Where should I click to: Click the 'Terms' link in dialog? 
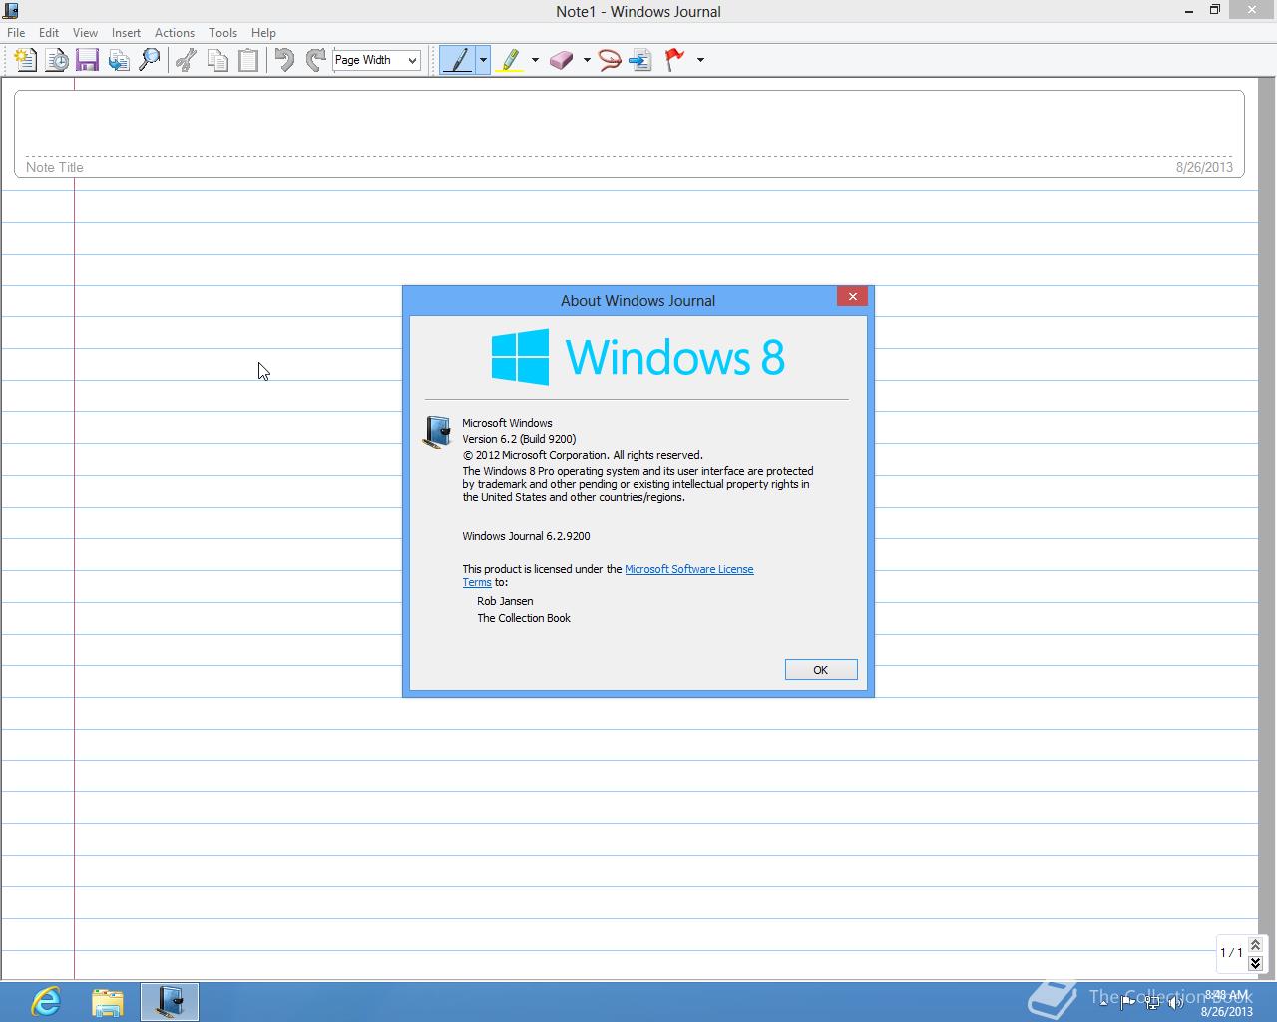pos(477,582)
